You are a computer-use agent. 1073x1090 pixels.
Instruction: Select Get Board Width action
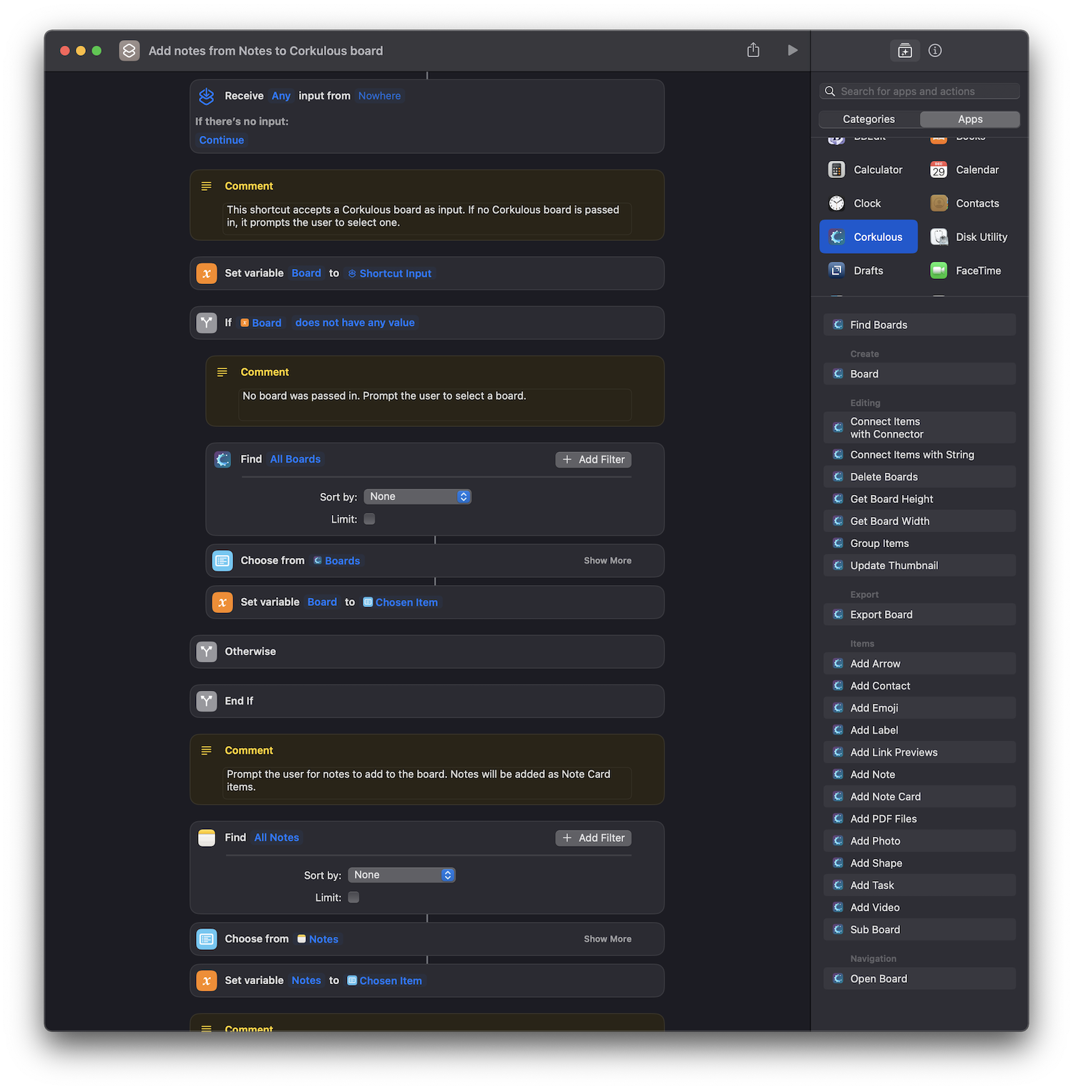coord(920,521)
